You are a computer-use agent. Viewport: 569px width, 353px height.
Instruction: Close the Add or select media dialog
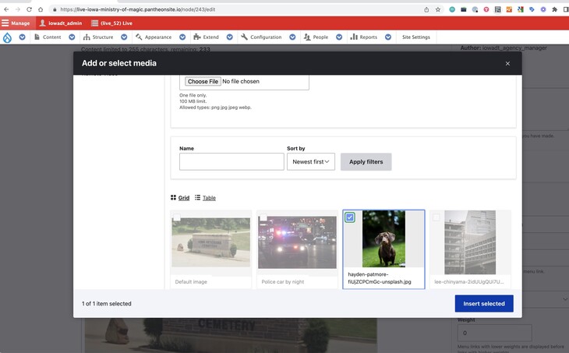(507, 64)
